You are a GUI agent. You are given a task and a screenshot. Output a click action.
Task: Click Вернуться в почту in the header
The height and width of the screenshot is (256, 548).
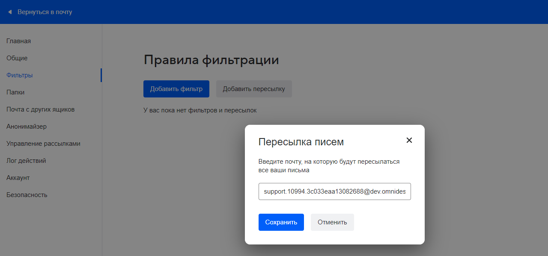45,12
